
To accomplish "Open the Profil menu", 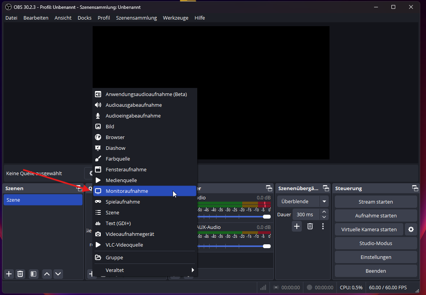I will (104, 18).
